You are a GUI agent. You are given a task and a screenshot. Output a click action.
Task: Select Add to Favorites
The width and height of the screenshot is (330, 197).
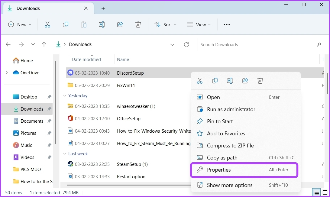coord(246,134)
